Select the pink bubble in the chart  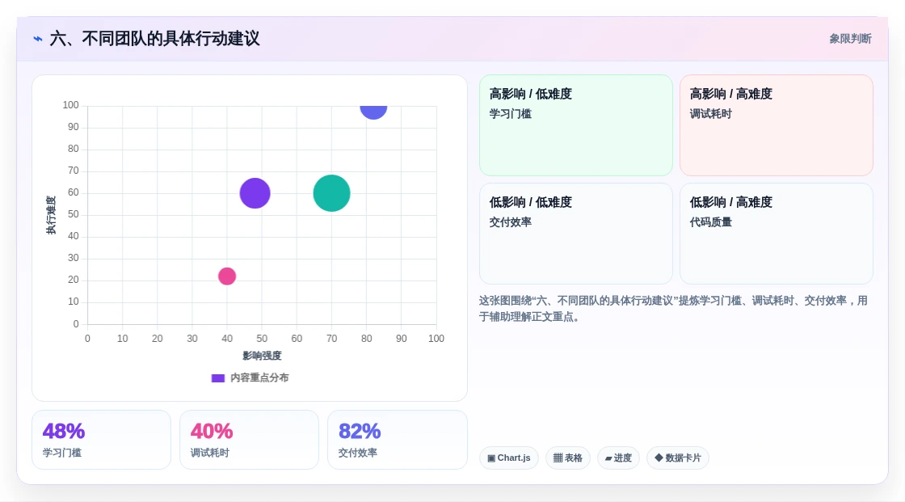click(227, 276)
